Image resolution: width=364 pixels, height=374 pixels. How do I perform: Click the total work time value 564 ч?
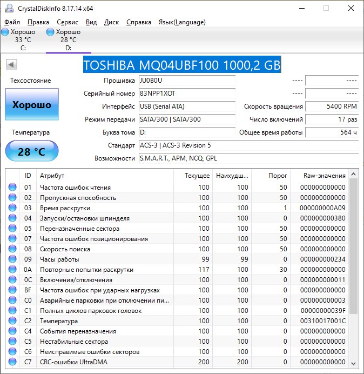(x=332, y=132)
